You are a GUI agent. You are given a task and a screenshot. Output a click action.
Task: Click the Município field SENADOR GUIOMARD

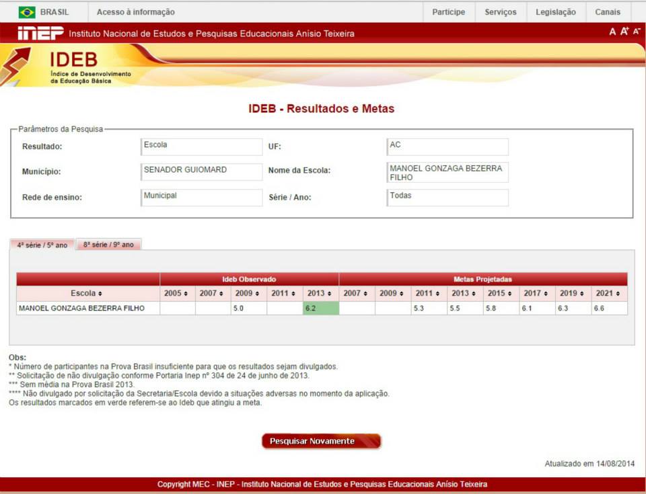201,172
